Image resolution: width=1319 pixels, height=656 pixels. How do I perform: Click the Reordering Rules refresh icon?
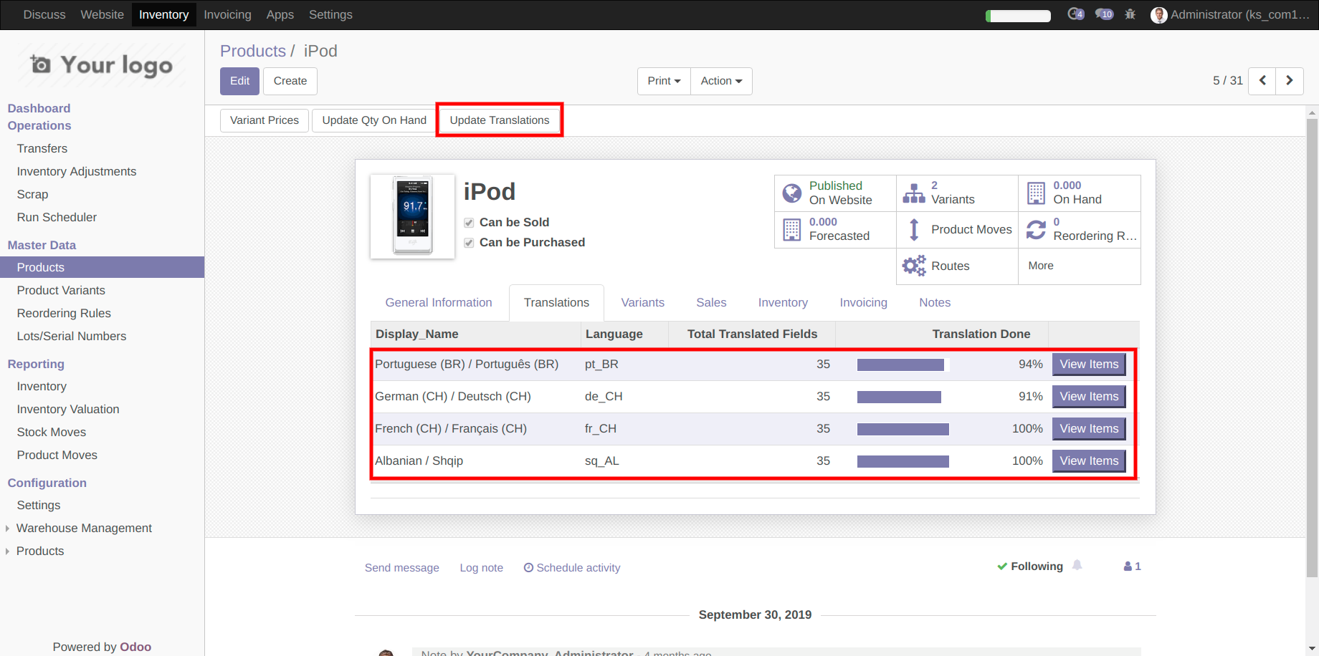pyautogui.click(x=1036, y=230)
